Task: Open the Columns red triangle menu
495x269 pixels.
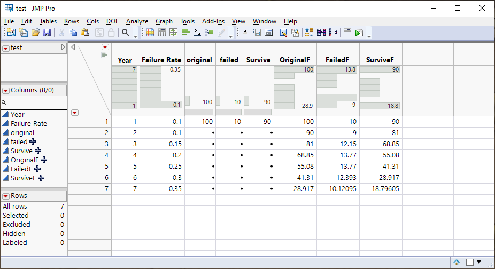Action: [6, 90]
